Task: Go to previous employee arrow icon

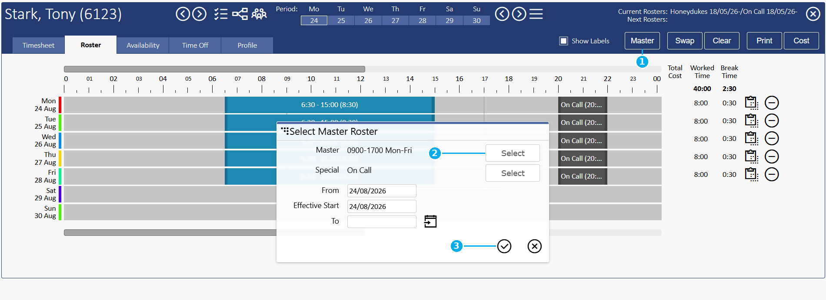Action: (183, 14)
